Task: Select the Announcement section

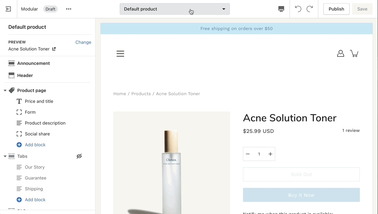Action: click(34, 63)
